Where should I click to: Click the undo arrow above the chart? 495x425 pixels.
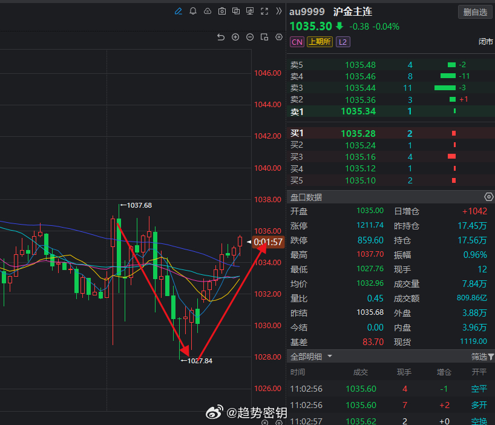(221, 37)
